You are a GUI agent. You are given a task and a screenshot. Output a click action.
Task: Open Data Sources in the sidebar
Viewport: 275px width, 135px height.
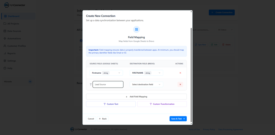[14, 31]
